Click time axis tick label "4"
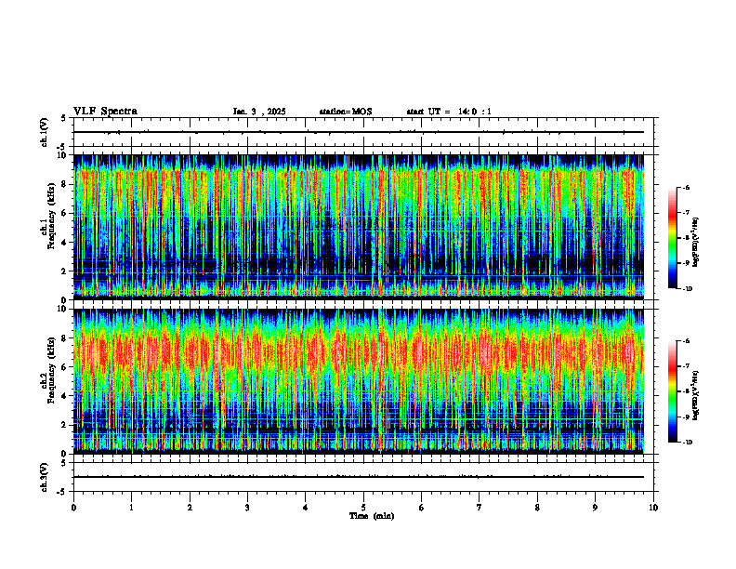 [x=306, y=508]
